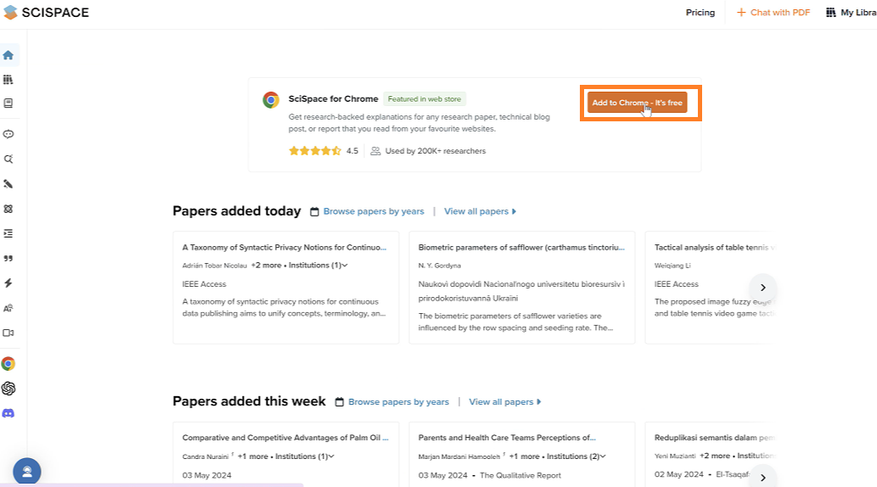Click author Marjan Mardani Hamooleh
Viewport: 877px width, 487px height.
point(459,456)
